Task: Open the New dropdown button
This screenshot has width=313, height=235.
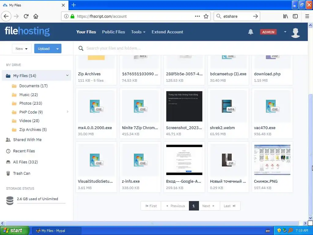Action: [22, 49]
